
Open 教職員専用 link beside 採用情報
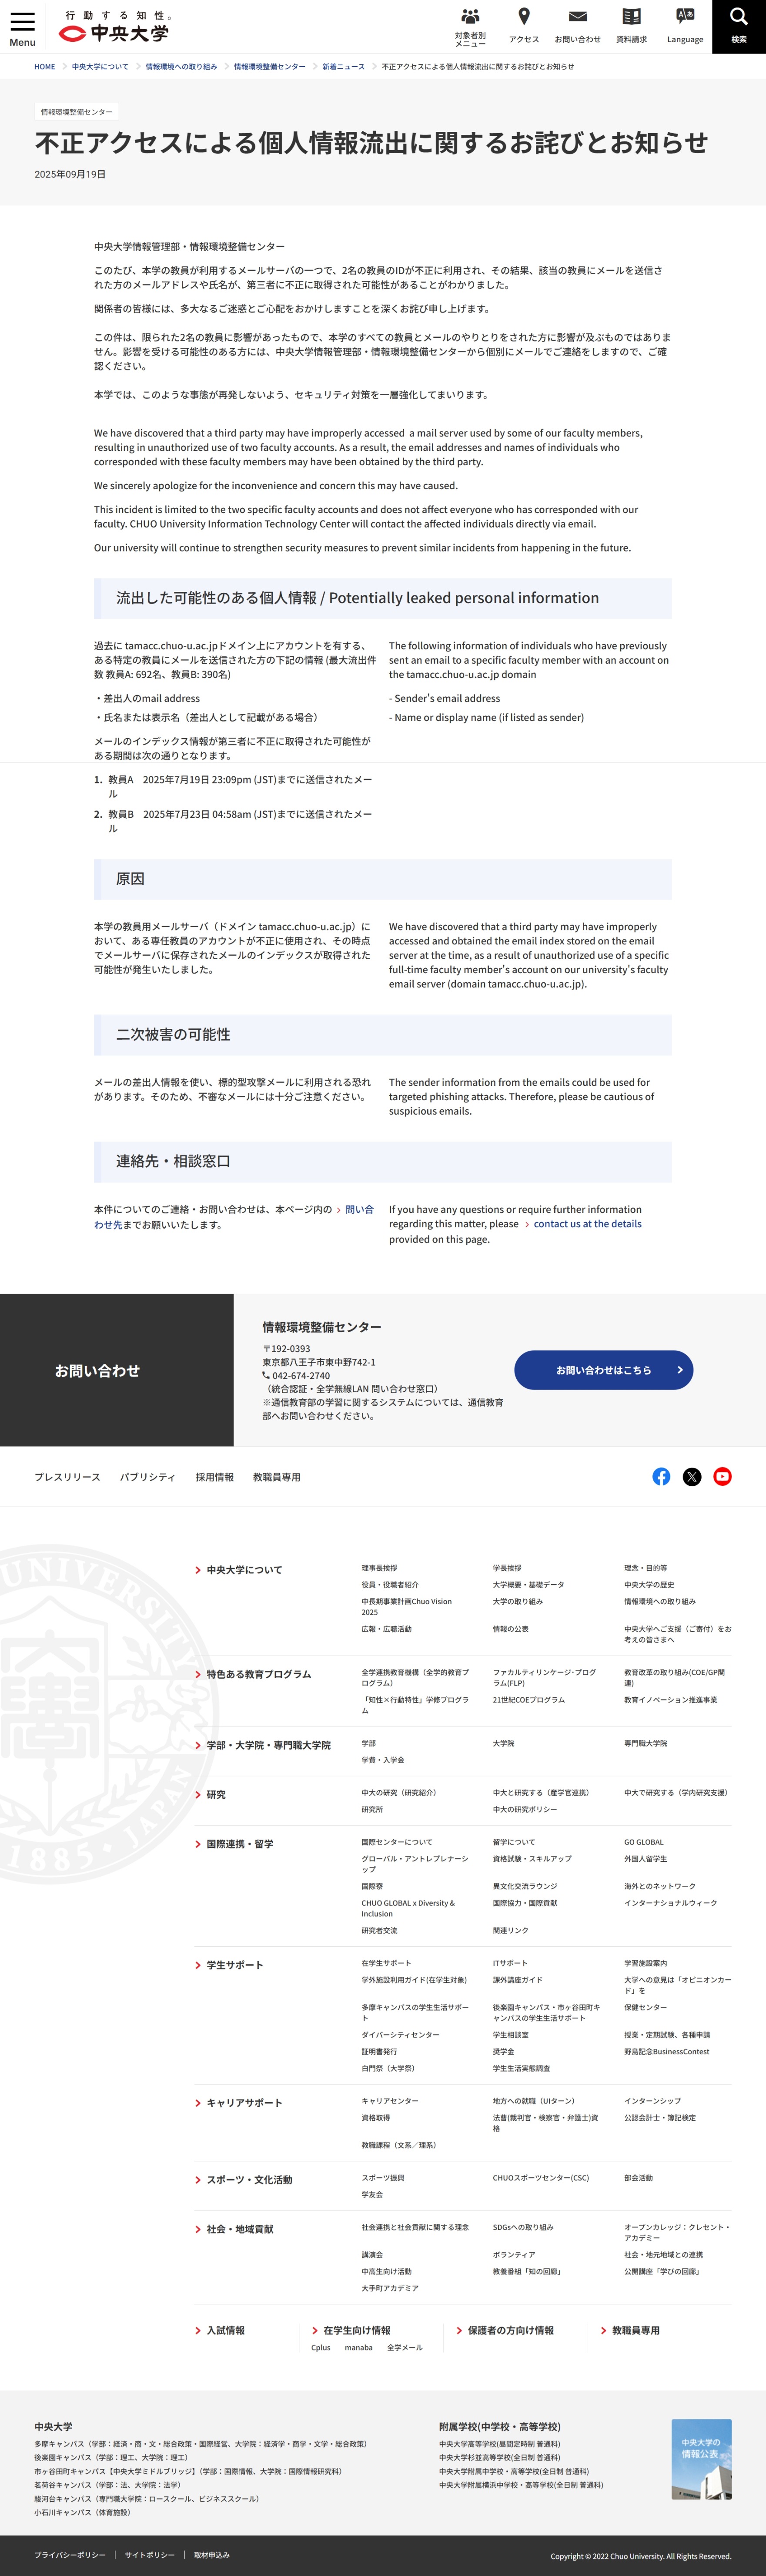coord(276,1477)
